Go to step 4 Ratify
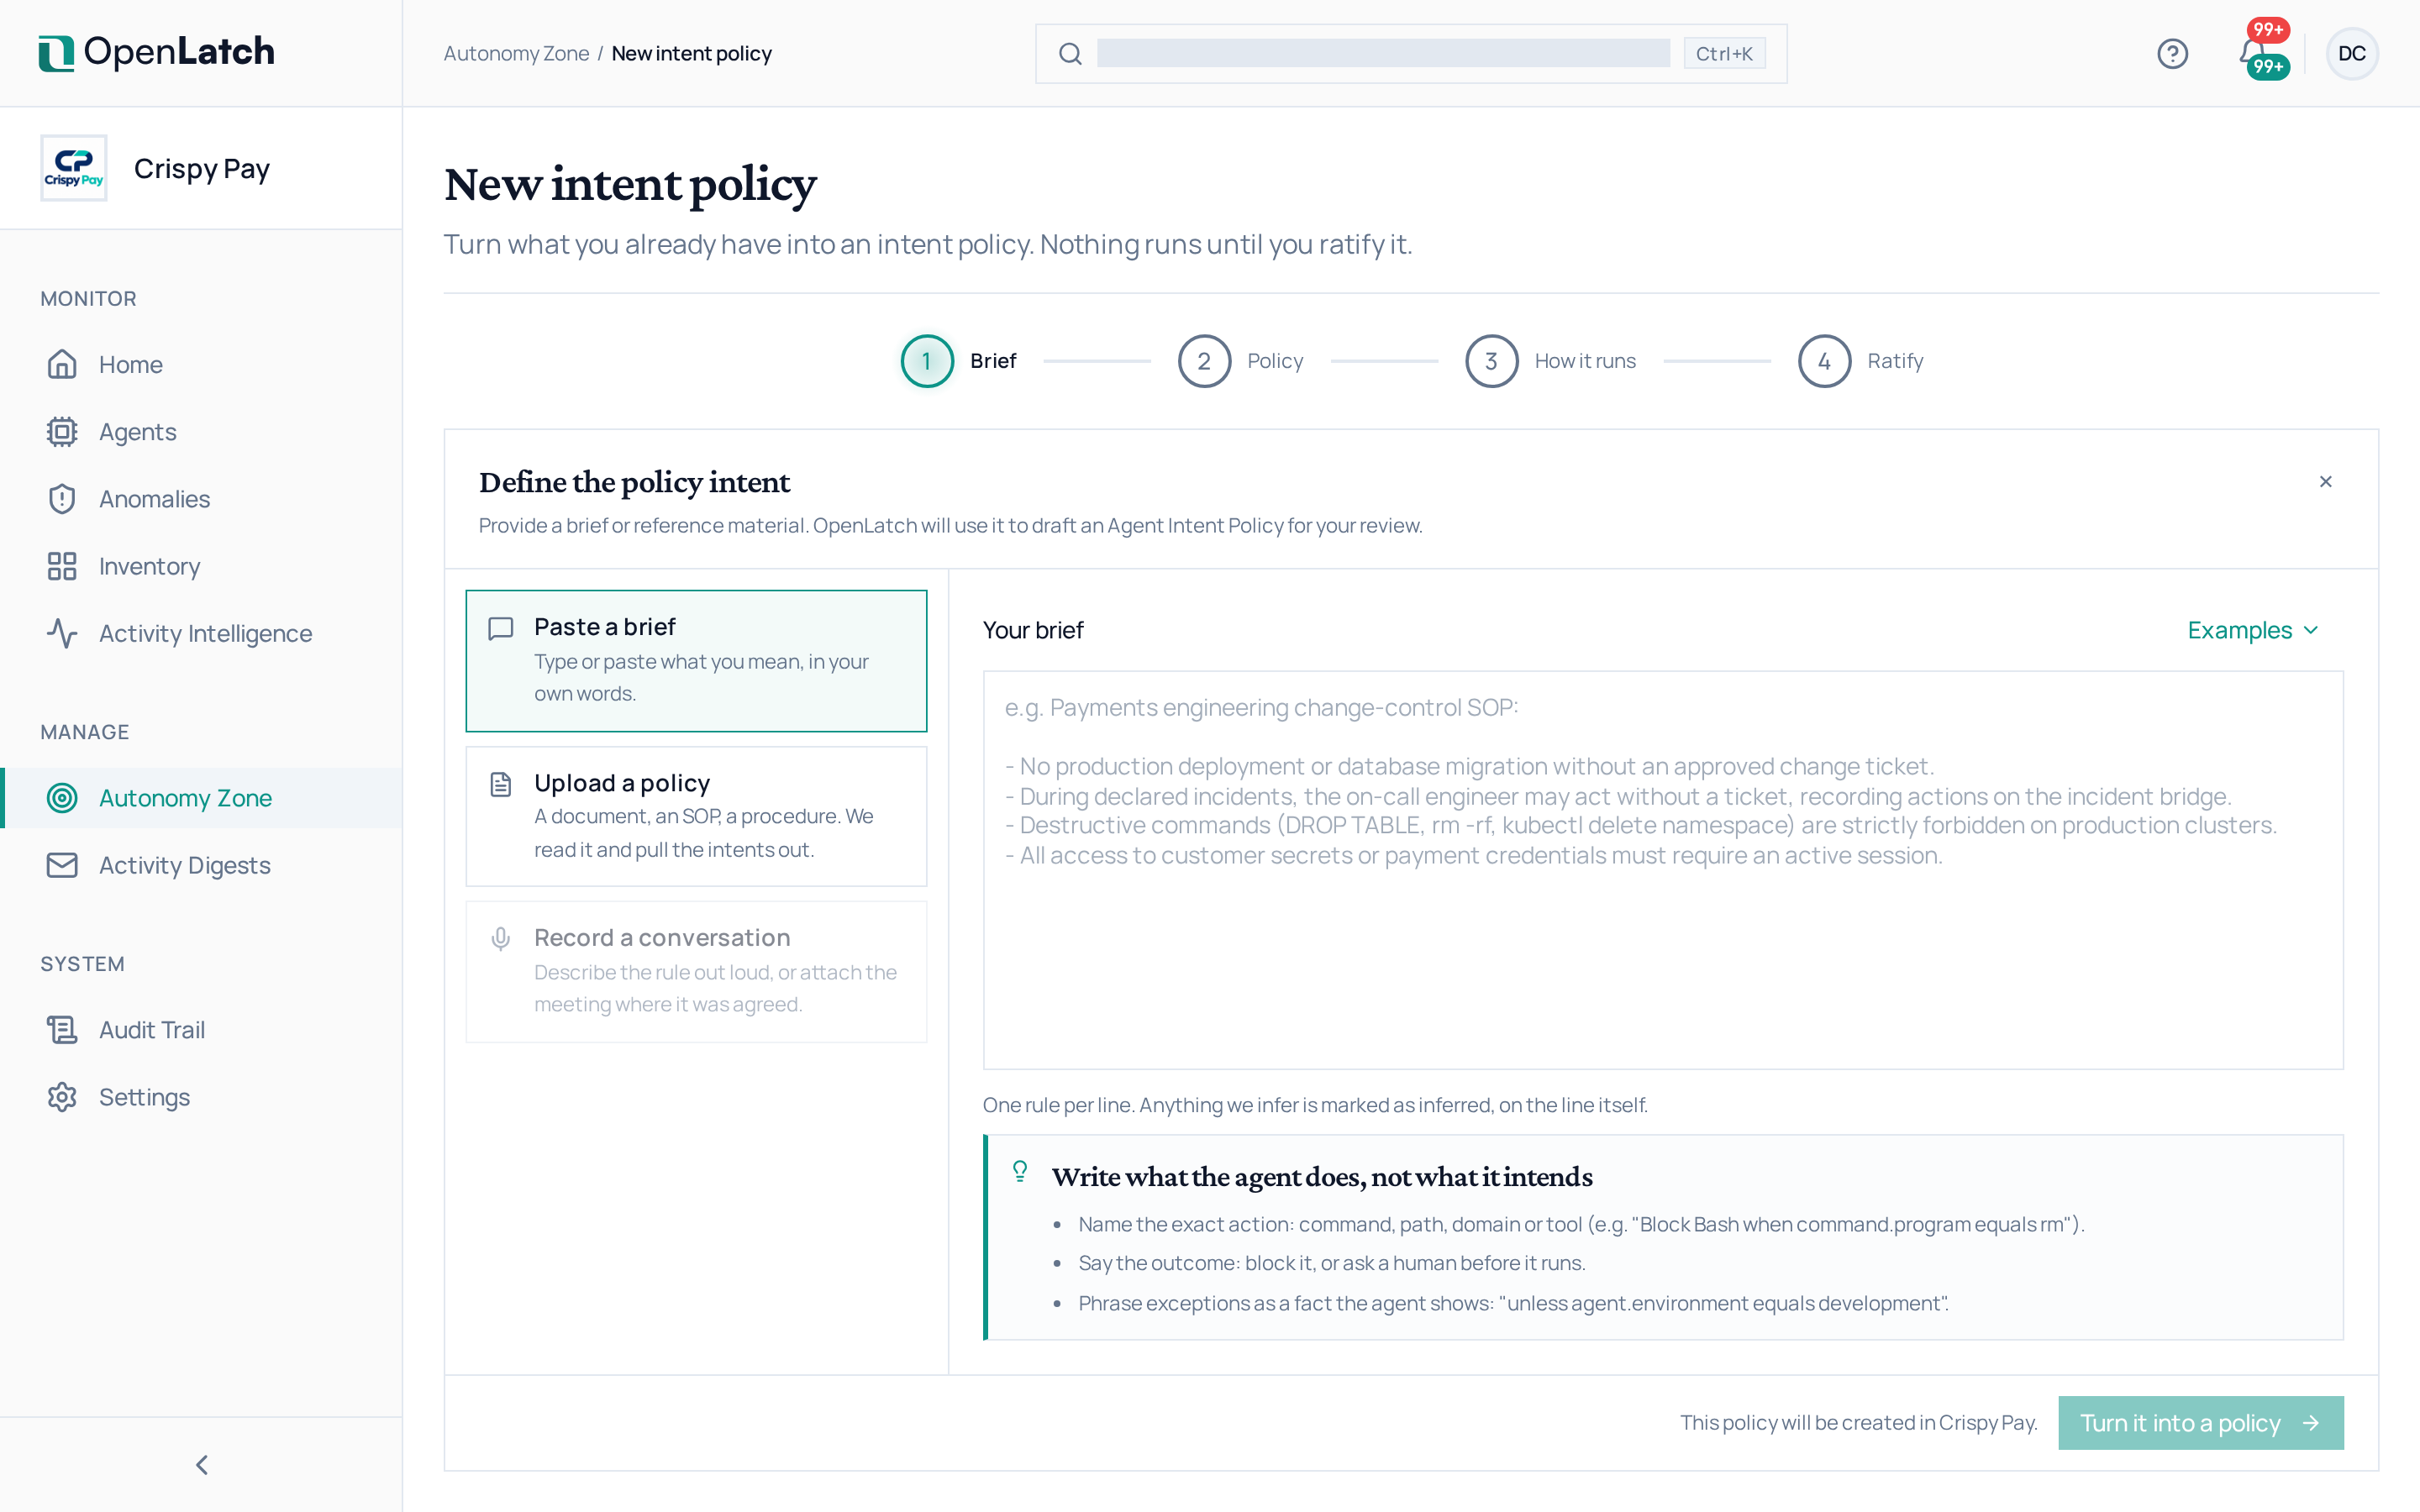 tap(1860, 361)
